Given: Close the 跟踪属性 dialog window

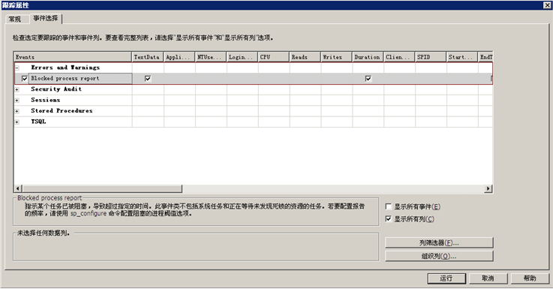Looking at the screenshot, I should (x=547, y=5).
